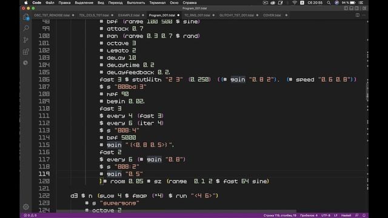
Task: Click the word legato on line 102
Action: (x=118, y=50)
